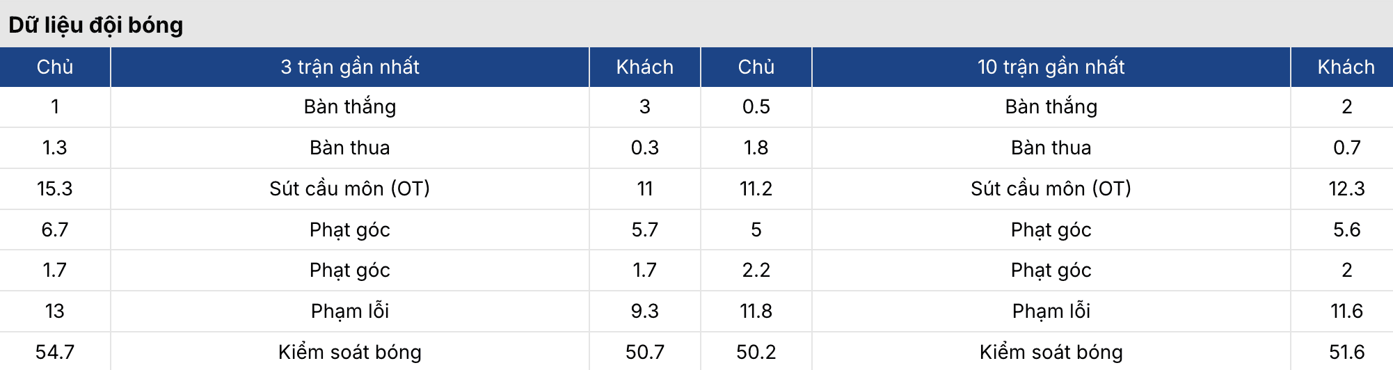The image size is (1393, 370).
Task: Click "Bàn thắng" in the 3 trận table
Action: pos(349,106)
